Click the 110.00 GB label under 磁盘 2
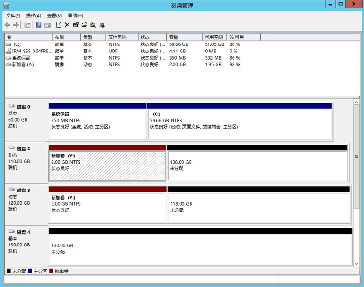The width and height of the screenshot is (364, 287). [x=19, y=161]
